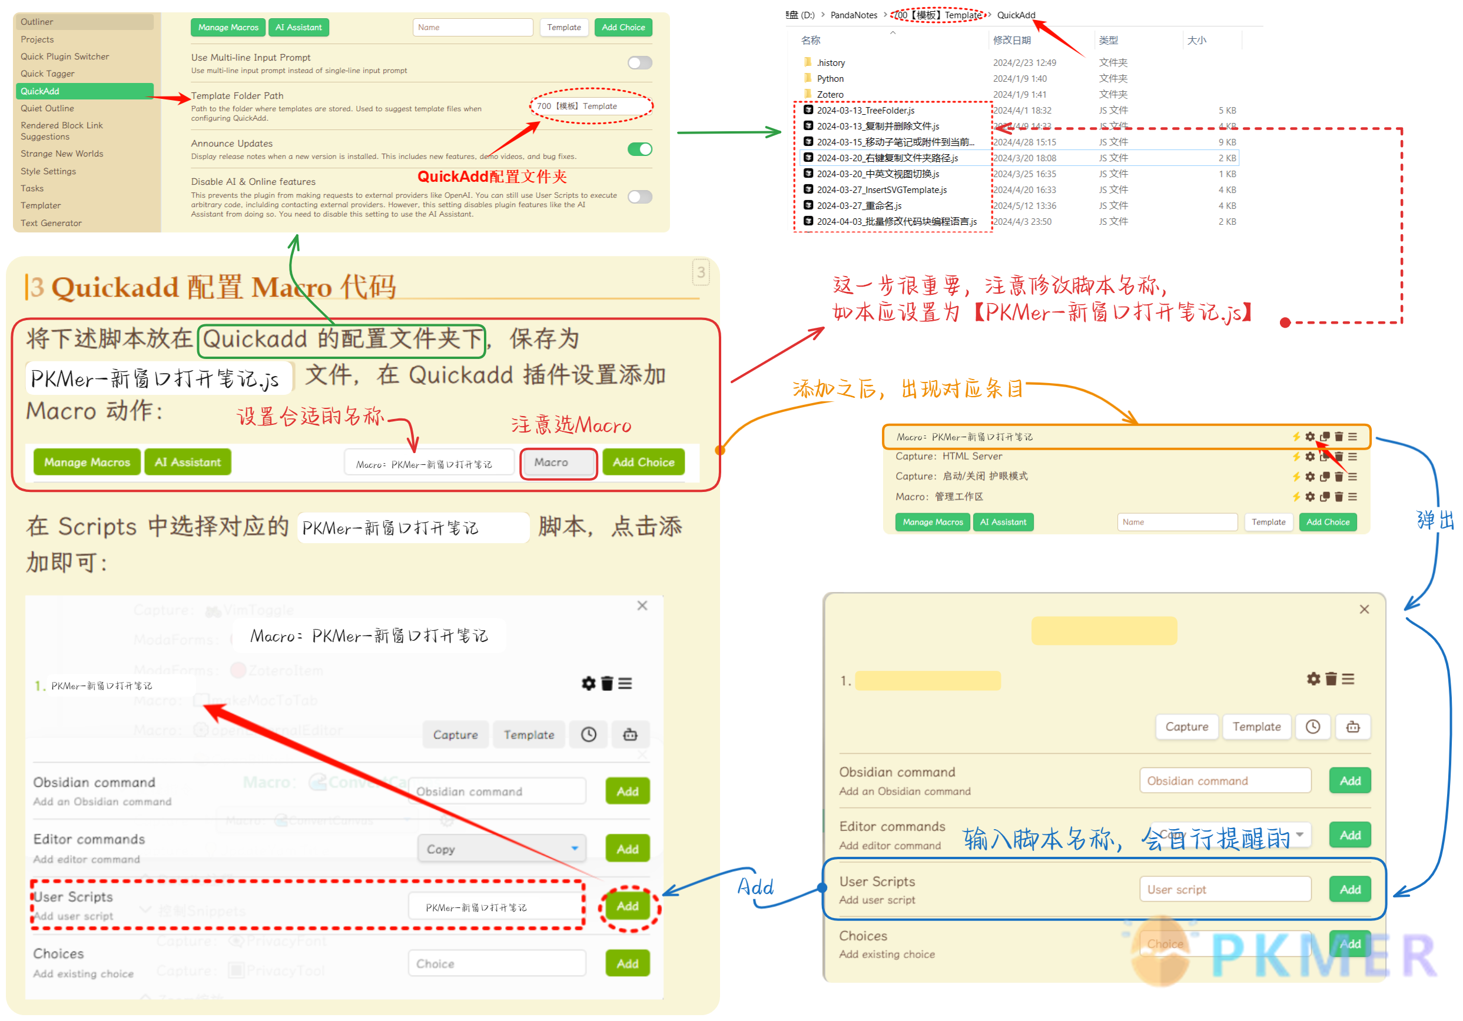Open gear settings of step 1 PKMer-新窗口打开笔记
Viewport: 1463px width, 1021px height.
pyautogui.click(x=589, y=683)
